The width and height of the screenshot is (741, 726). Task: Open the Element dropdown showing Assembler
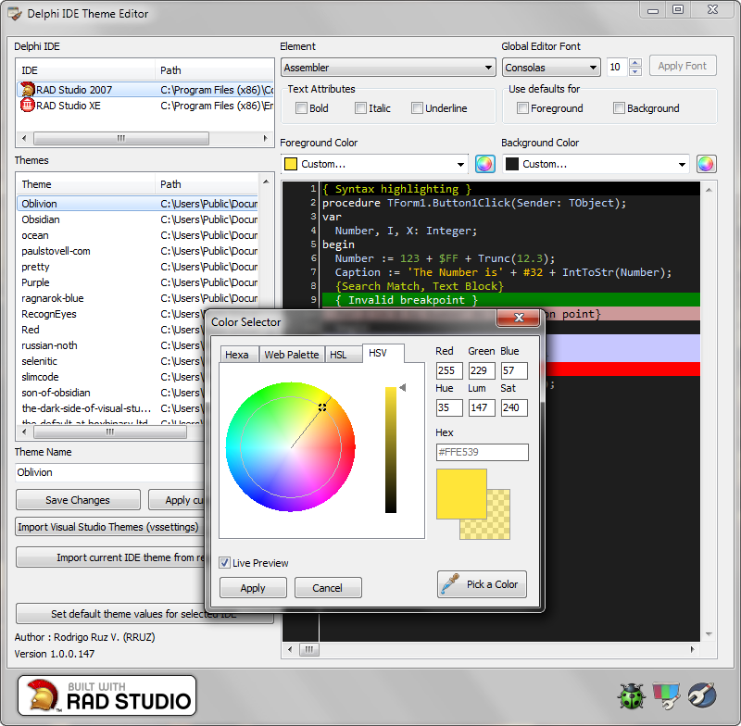pyautogui.click(x=388, y=68)
